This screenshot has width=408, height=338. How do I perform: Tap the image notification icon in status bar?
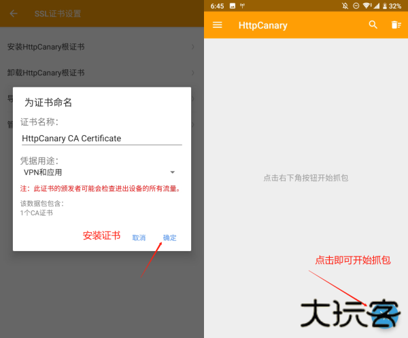pos(233,5)
